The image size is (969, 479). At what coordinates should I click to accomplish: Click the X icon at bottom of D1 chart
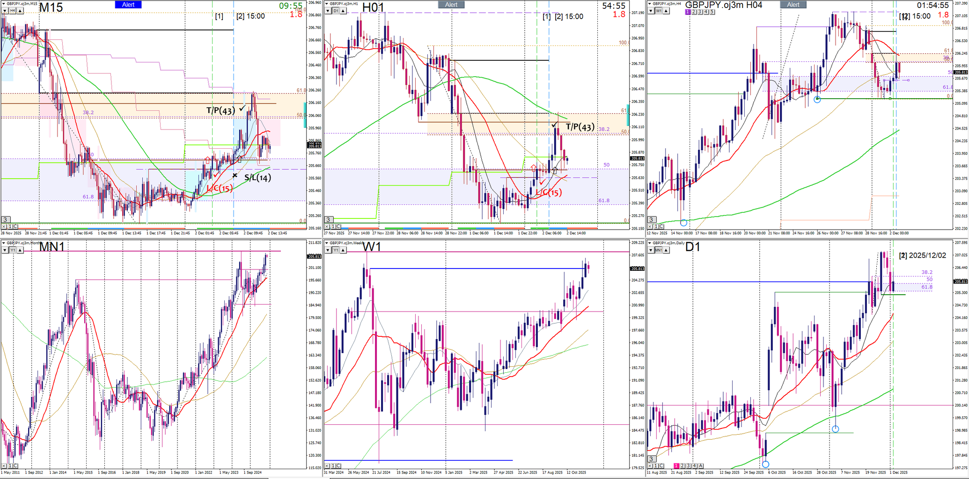[650, 466]
